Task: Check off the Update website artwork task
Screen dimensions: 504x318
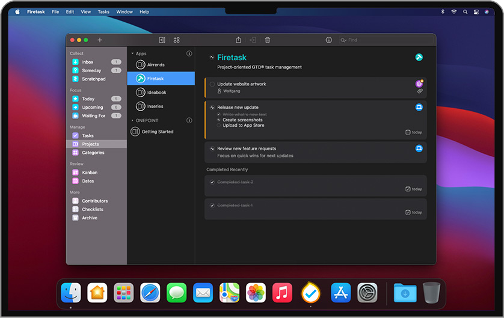Action: pyautogui.click(x=212, y=84)
